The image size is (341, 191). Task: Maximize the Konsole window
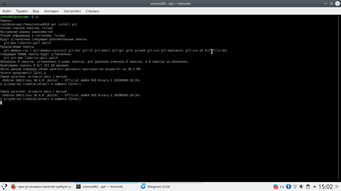coord(331,3)
